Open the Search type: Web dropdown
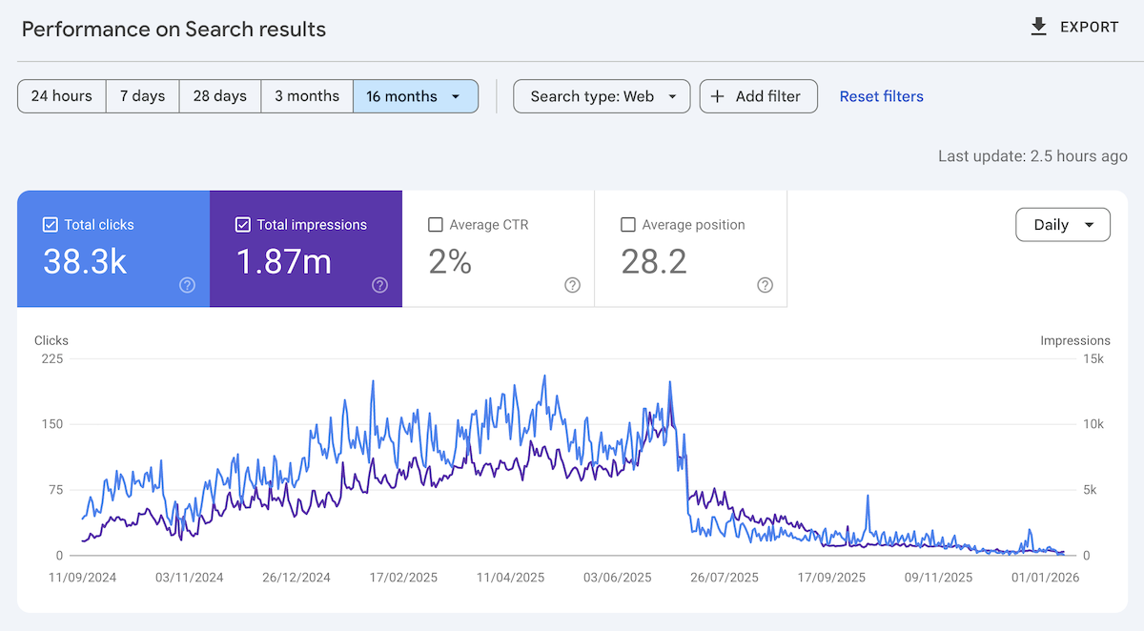 click(x=602, y=95)
